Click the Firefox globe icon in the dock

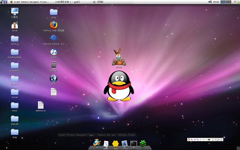pyautogui.click(x=97, y=143)
